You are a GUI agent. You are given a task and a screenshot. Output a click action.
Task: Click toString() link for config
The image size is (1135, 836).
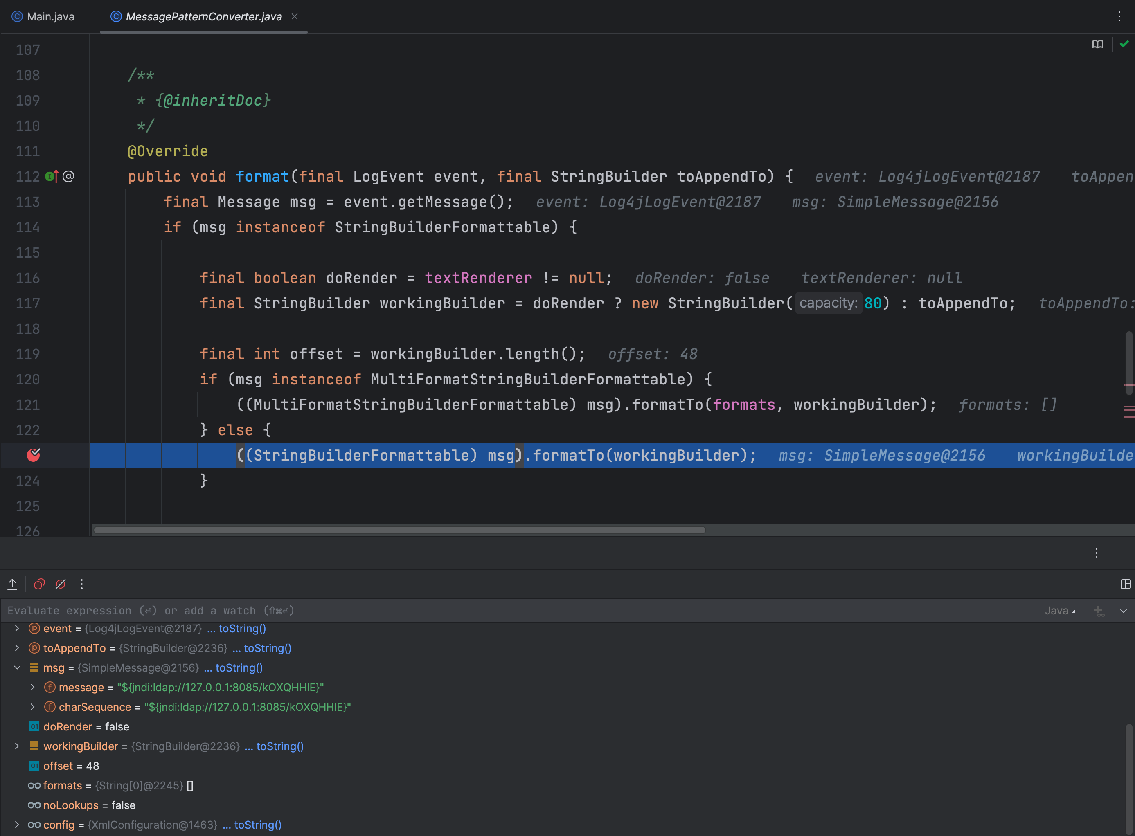pos(258,825)
